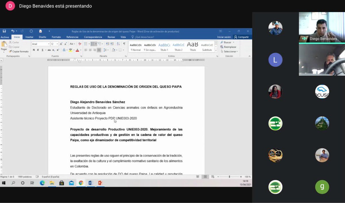Switch to the Correspondencia tab
The height and width of the screenshot is (203, 345).
[93, 37]
